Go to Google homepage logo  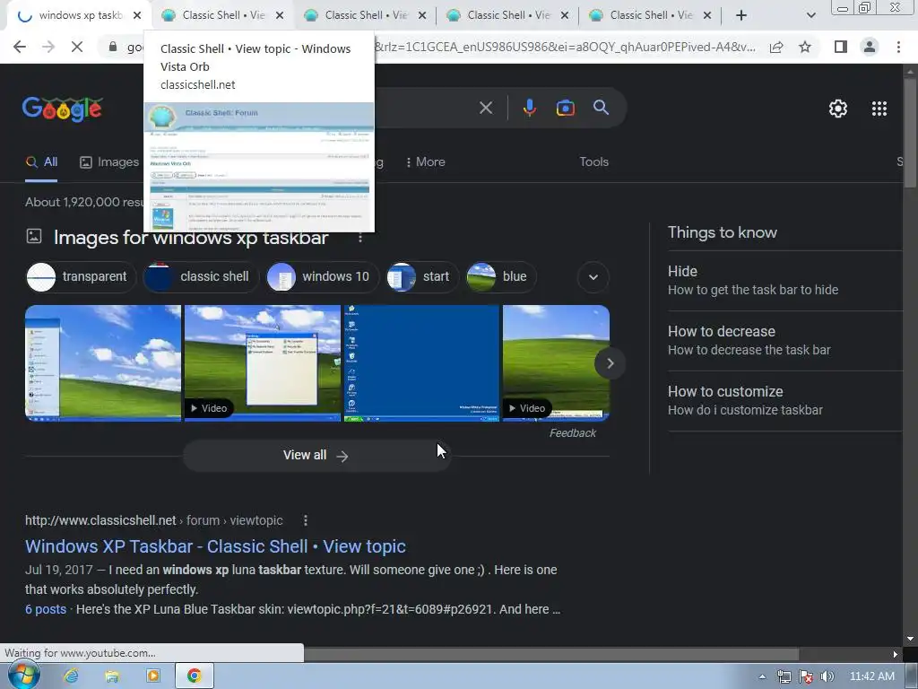coord(63,109)
